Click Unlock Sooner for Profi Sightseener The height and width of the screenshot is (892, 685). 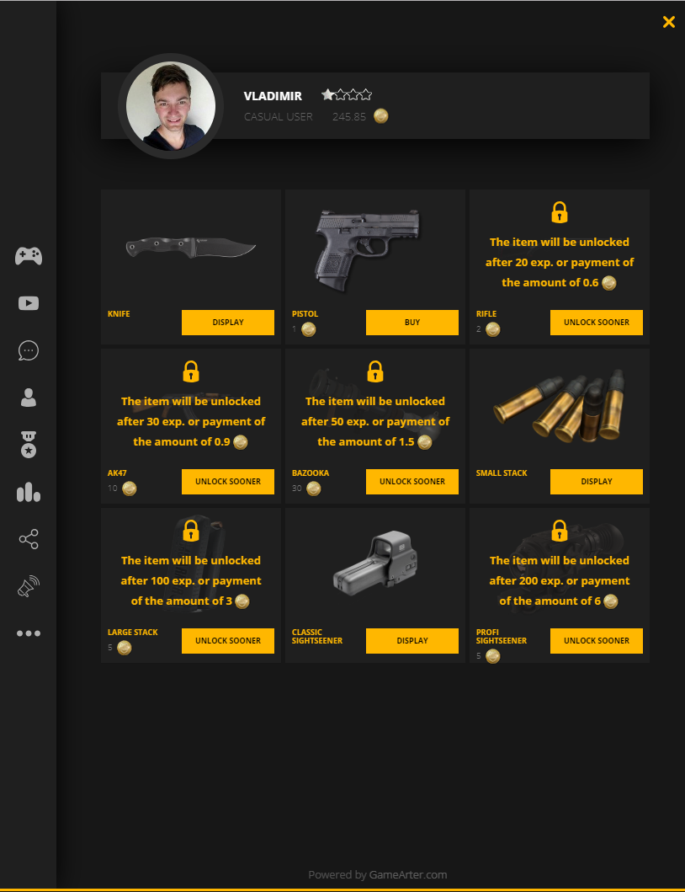597,641
